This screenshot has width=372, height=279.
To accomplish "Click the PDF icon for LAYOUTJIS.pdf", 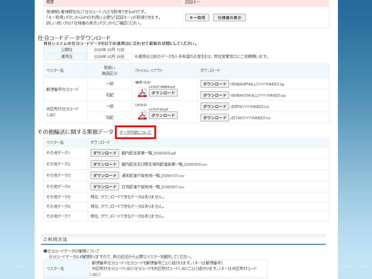I will (142, 115).
